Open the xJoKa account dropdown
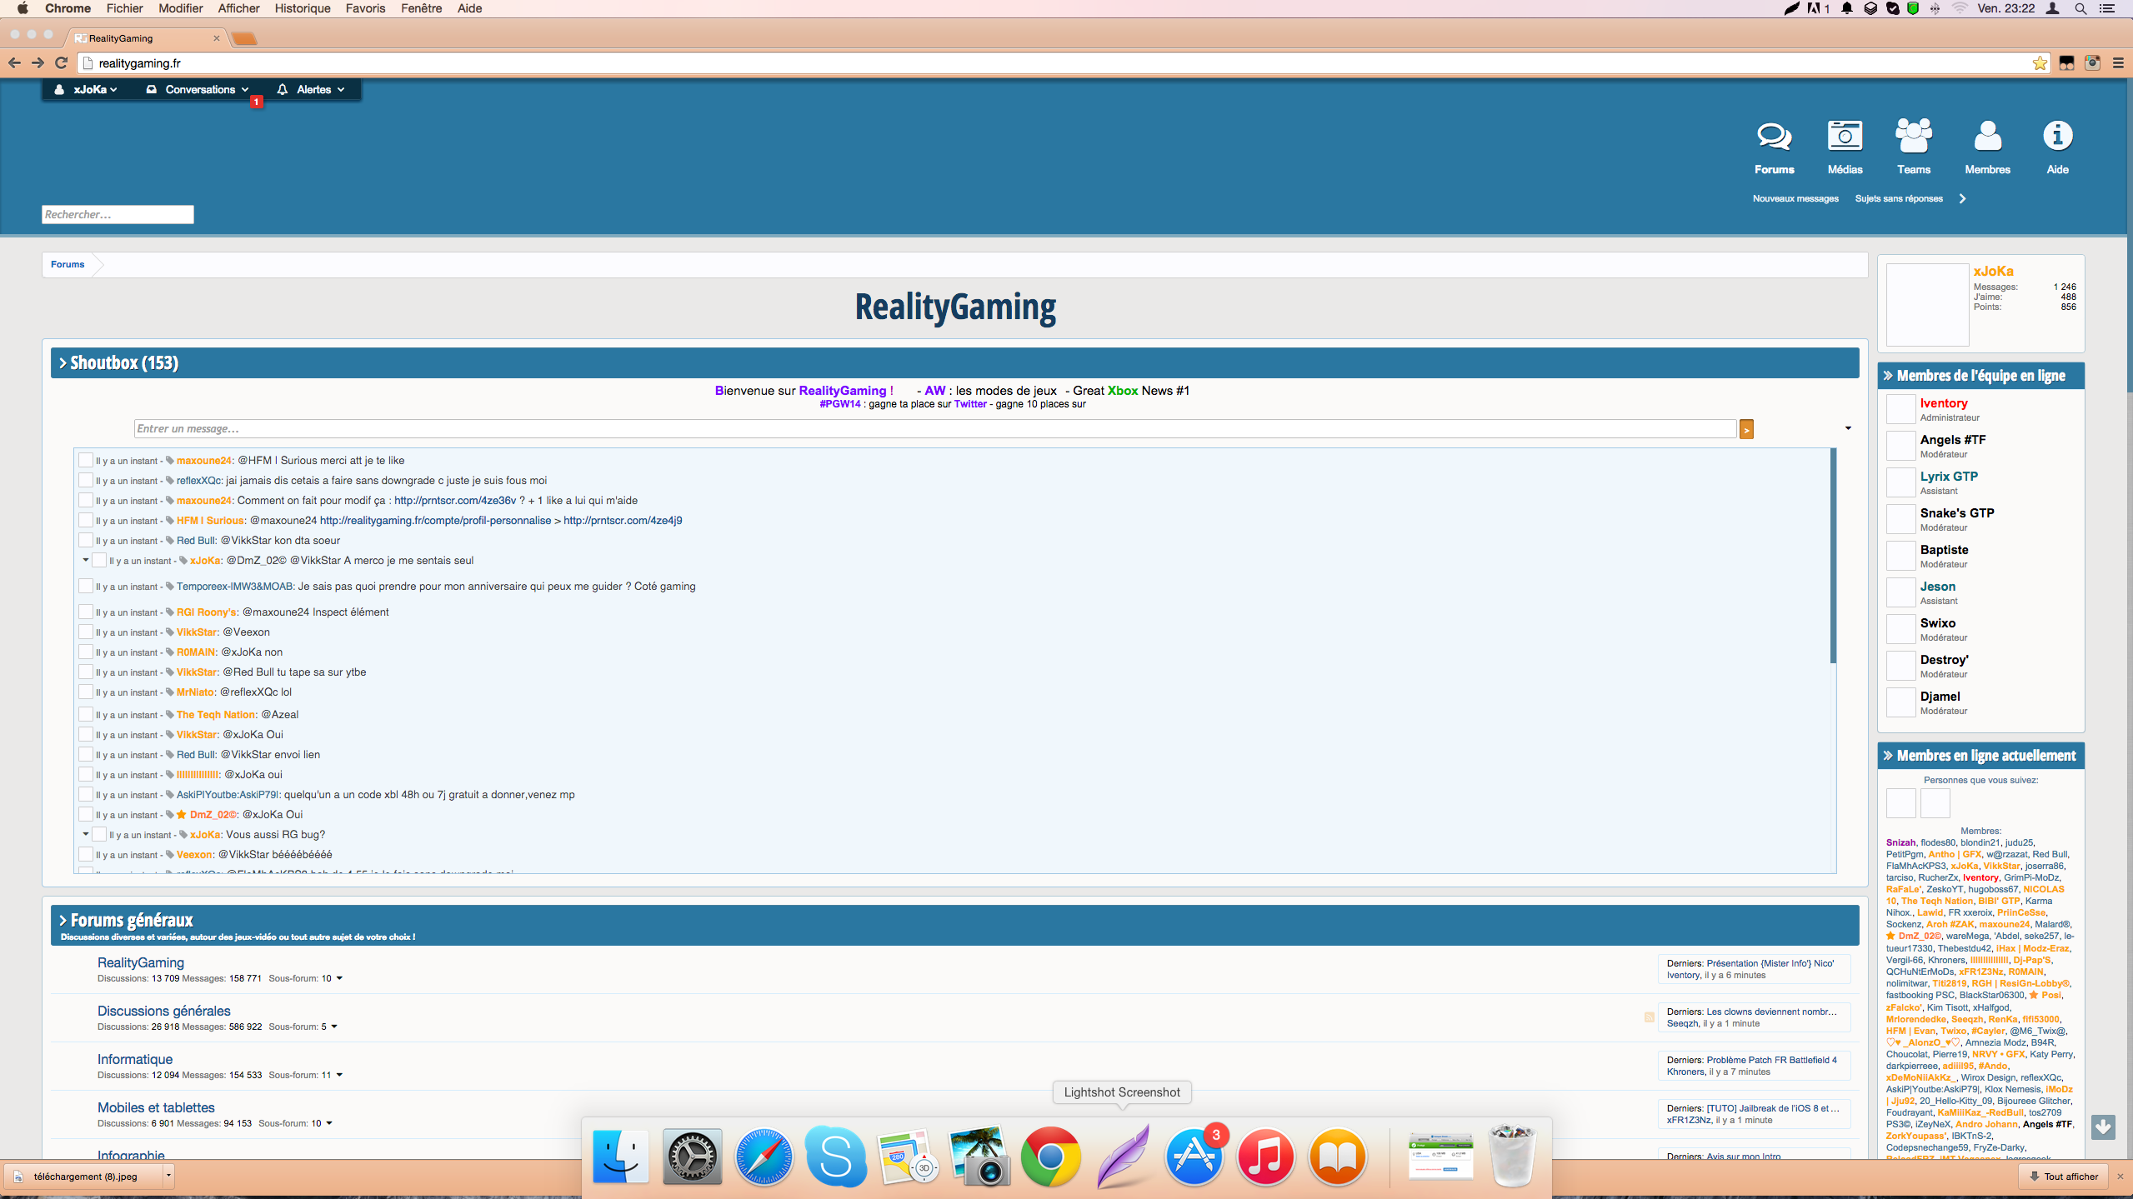This screenshot has width=2133, height=1199. coord(86,89)
